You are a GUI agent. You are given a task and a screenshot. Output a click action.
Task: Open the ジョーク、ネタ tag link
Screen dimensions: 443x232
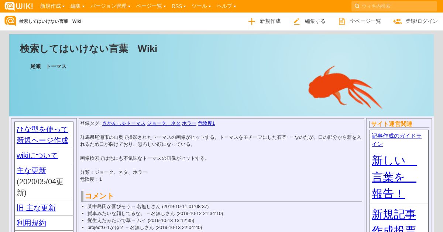click(x=164, y=123)
